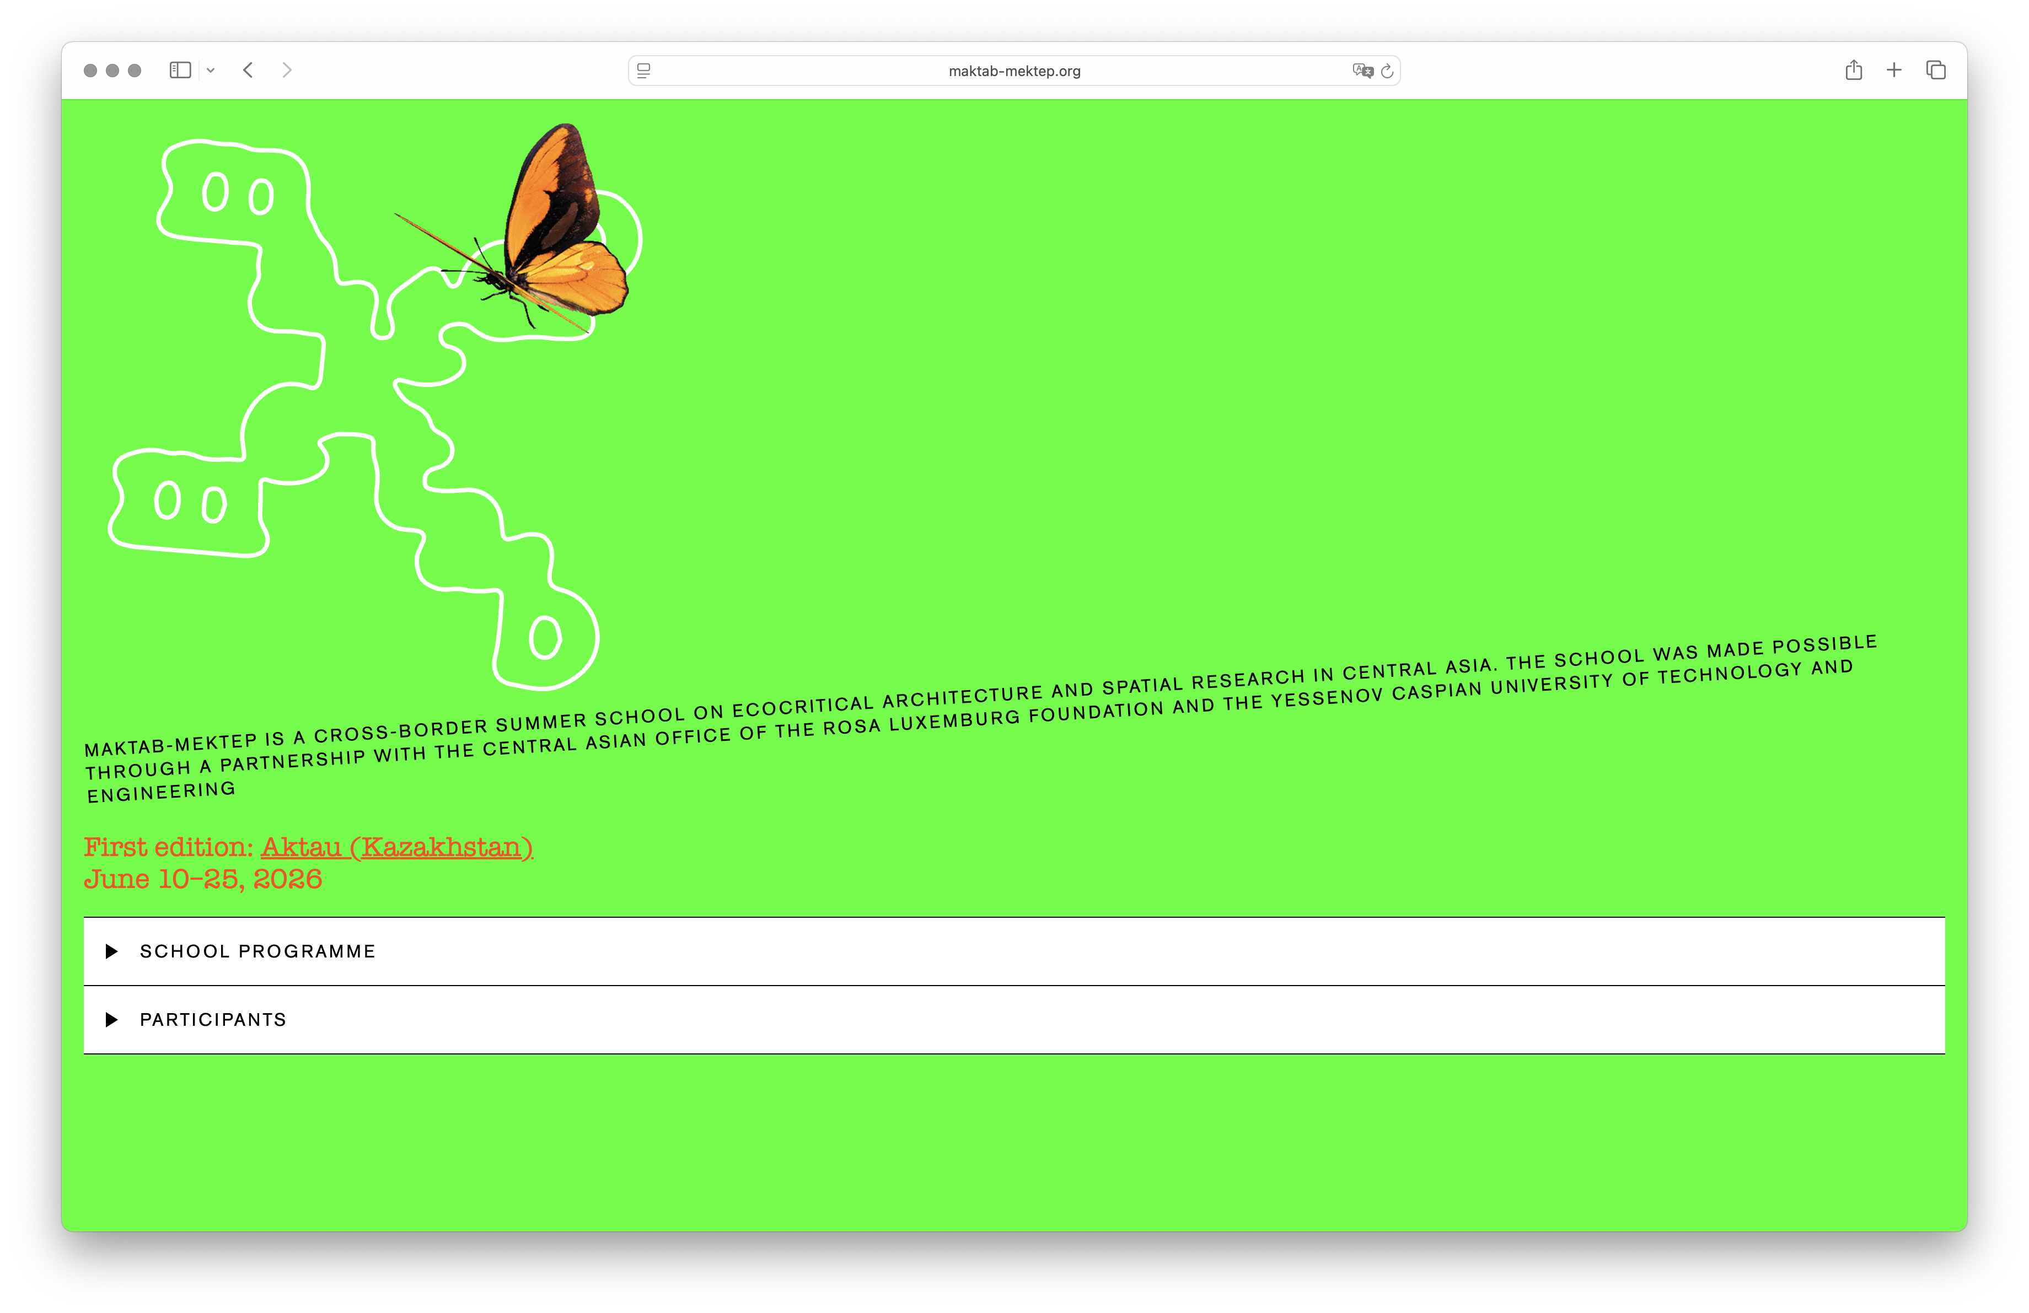Viewport: 2029px width, 1313px height.
Task: Show the tab overview icon
Action: click(1936, 70)
